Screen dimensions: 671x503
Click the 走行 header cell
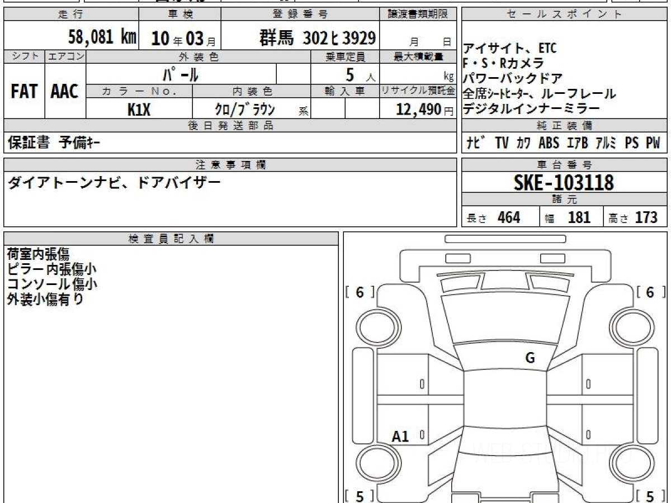71,15
